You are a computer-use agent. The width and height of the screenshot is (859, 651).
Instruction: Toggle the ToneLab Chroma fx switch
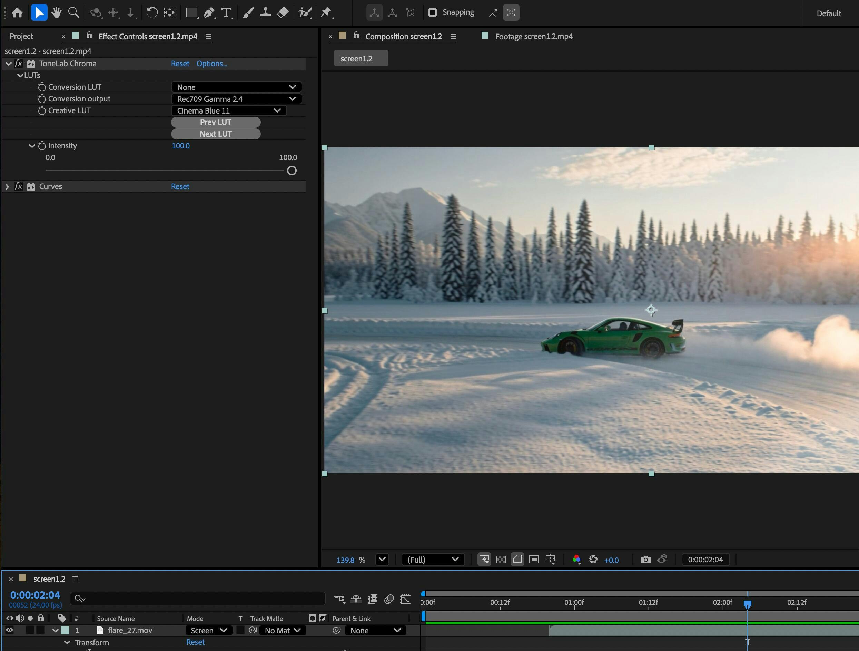pyautogui.click(x=18, y=64)
